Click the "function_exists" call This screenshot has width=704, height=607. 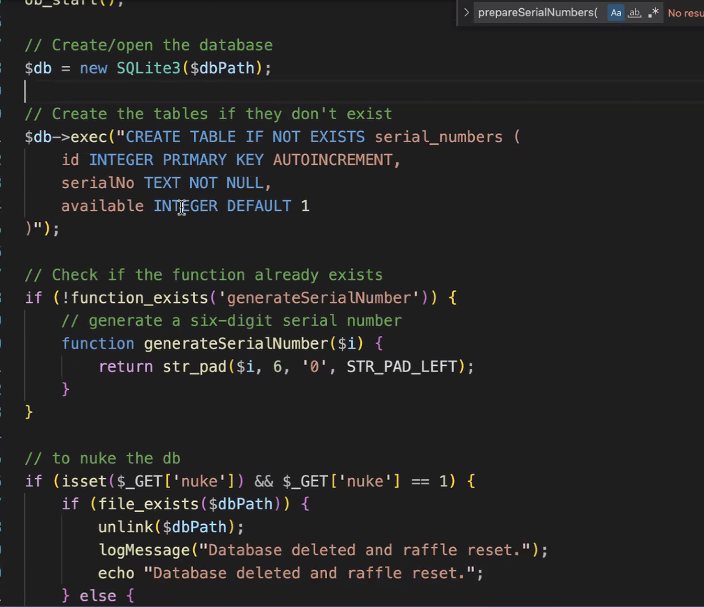tap(140, 298)
